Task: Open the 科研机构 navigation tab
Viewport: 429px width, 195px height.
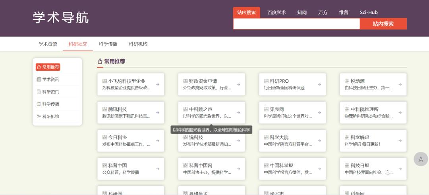Action: click(138, 44)
